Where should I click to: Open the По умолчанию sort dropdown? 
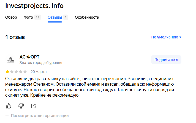tap(166, 37)
